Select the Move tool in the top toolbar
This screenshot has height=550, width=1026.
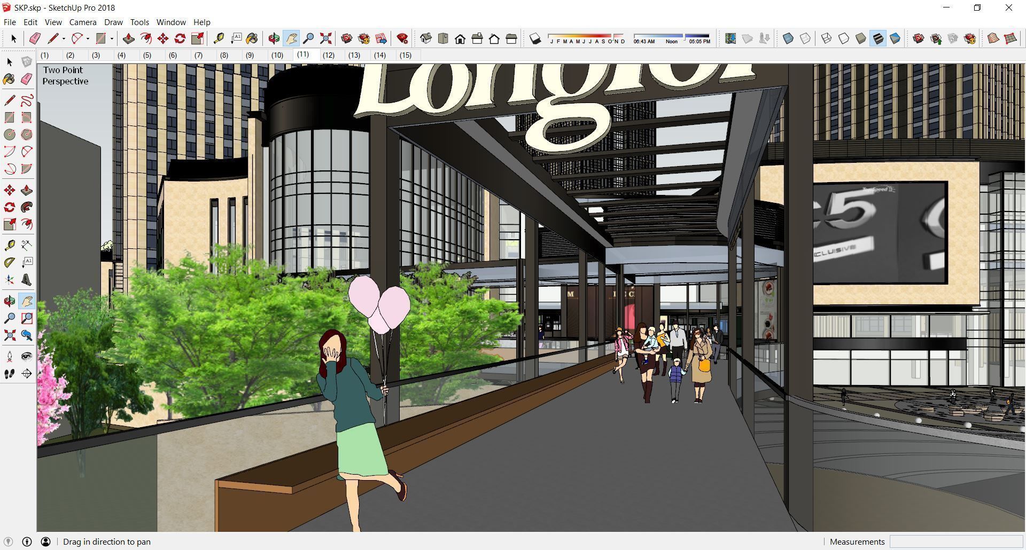click(163, 38)
